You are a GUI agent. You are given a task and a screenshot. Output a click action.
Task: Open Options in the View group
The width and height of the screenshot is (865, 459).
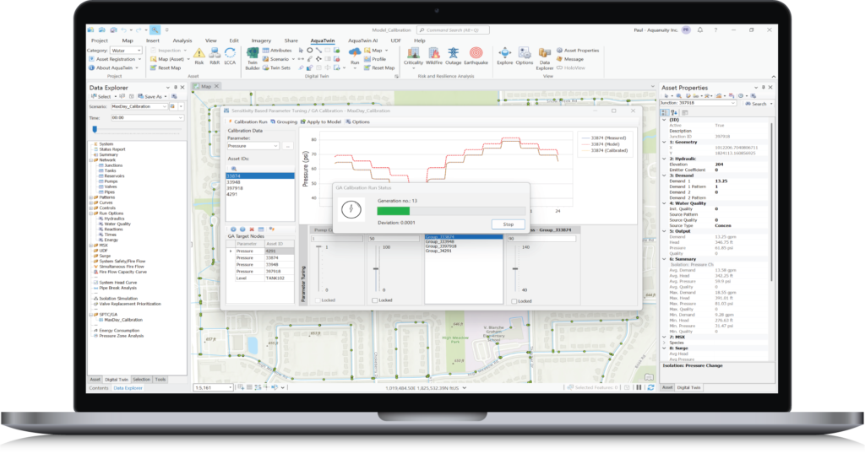[x=524, y=57]
